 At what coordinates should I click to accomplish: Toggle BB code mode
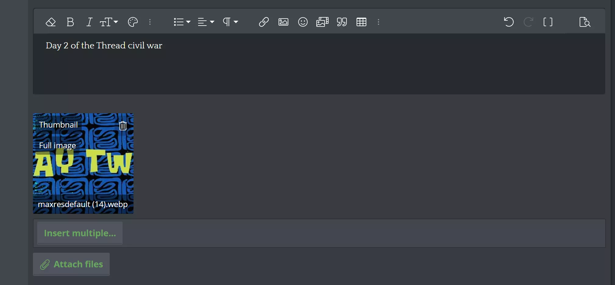tap(548, 22)
